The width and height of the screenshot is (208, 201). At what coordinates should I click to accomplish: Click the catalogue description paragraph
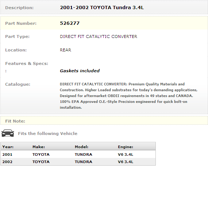[129, 96]
